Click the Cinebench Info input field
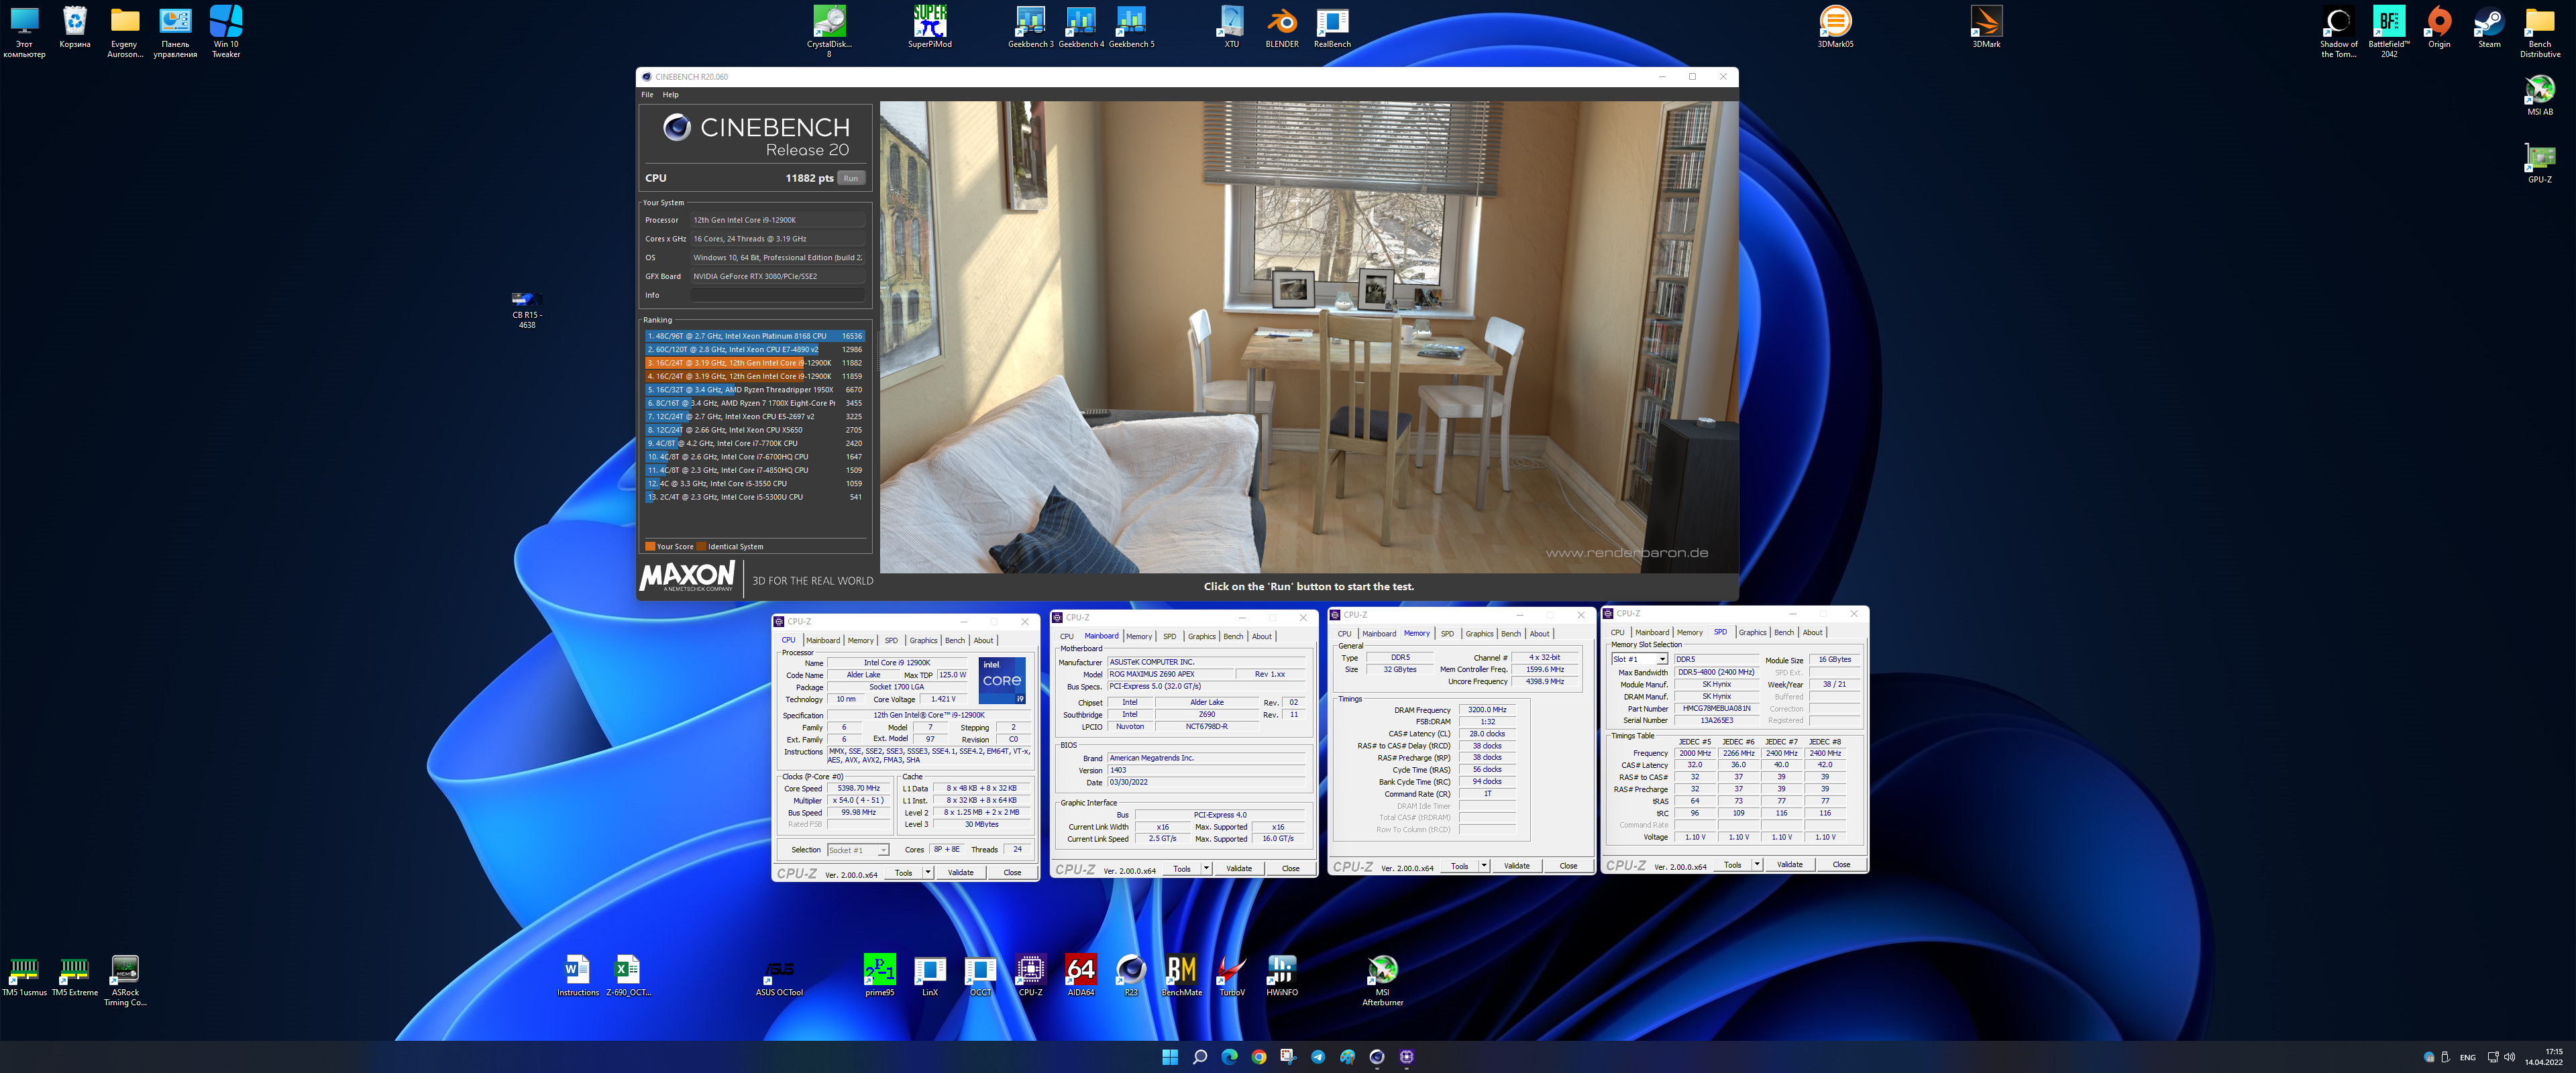The width and height of the screenshot is (2576, 1073). pyautogui.click(x=778, y=295)
